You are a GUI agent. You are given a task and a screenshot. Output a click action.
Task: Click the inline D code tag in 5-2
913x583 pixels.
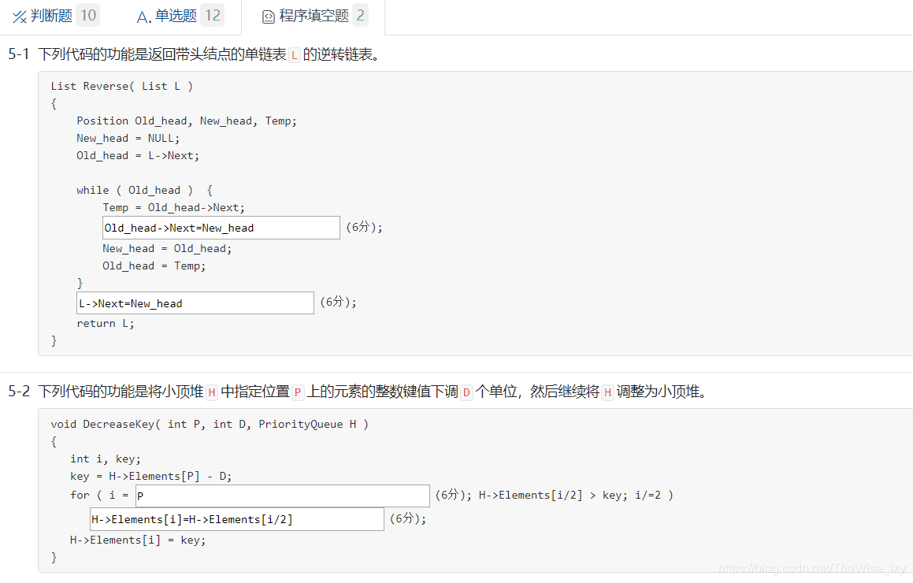coord(466,392)
